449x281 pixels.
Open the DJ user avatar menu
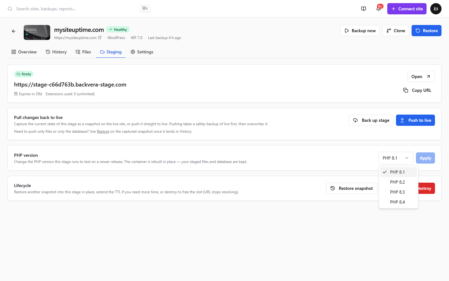(x=436, y=9)
